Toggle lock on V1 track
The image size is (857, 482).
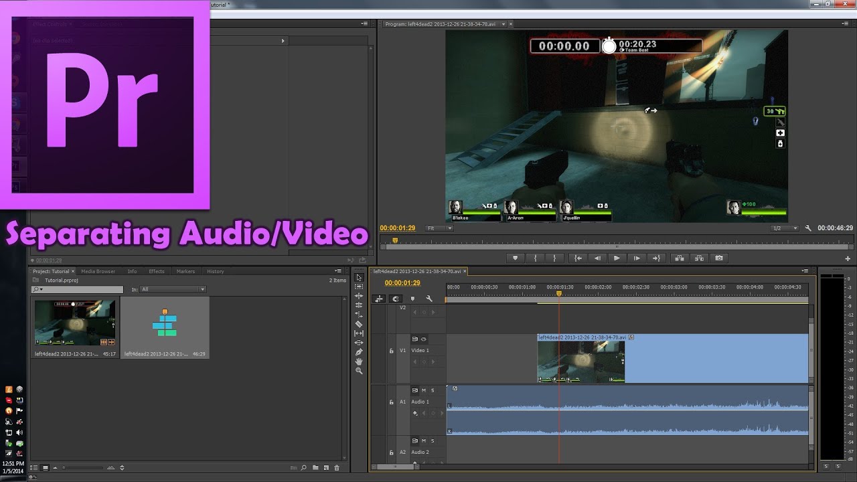[392, 350]
